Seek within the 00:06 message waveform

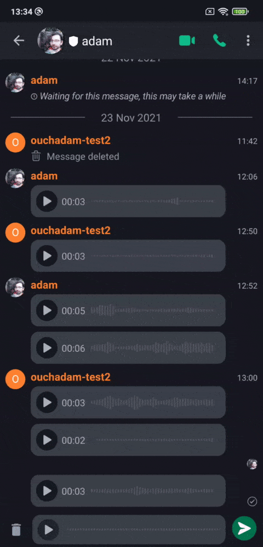point(153,348)
